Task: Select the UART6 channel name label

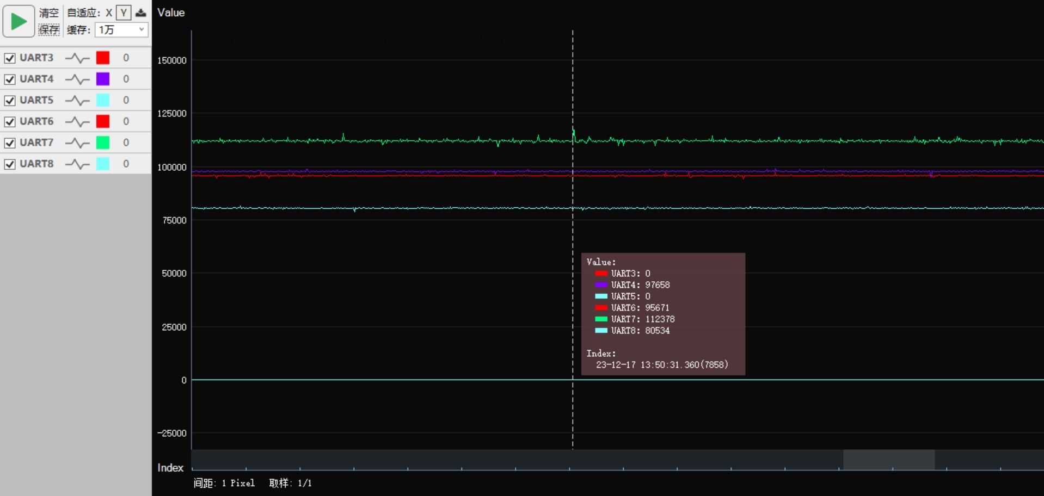Action: tap(36, 121)
